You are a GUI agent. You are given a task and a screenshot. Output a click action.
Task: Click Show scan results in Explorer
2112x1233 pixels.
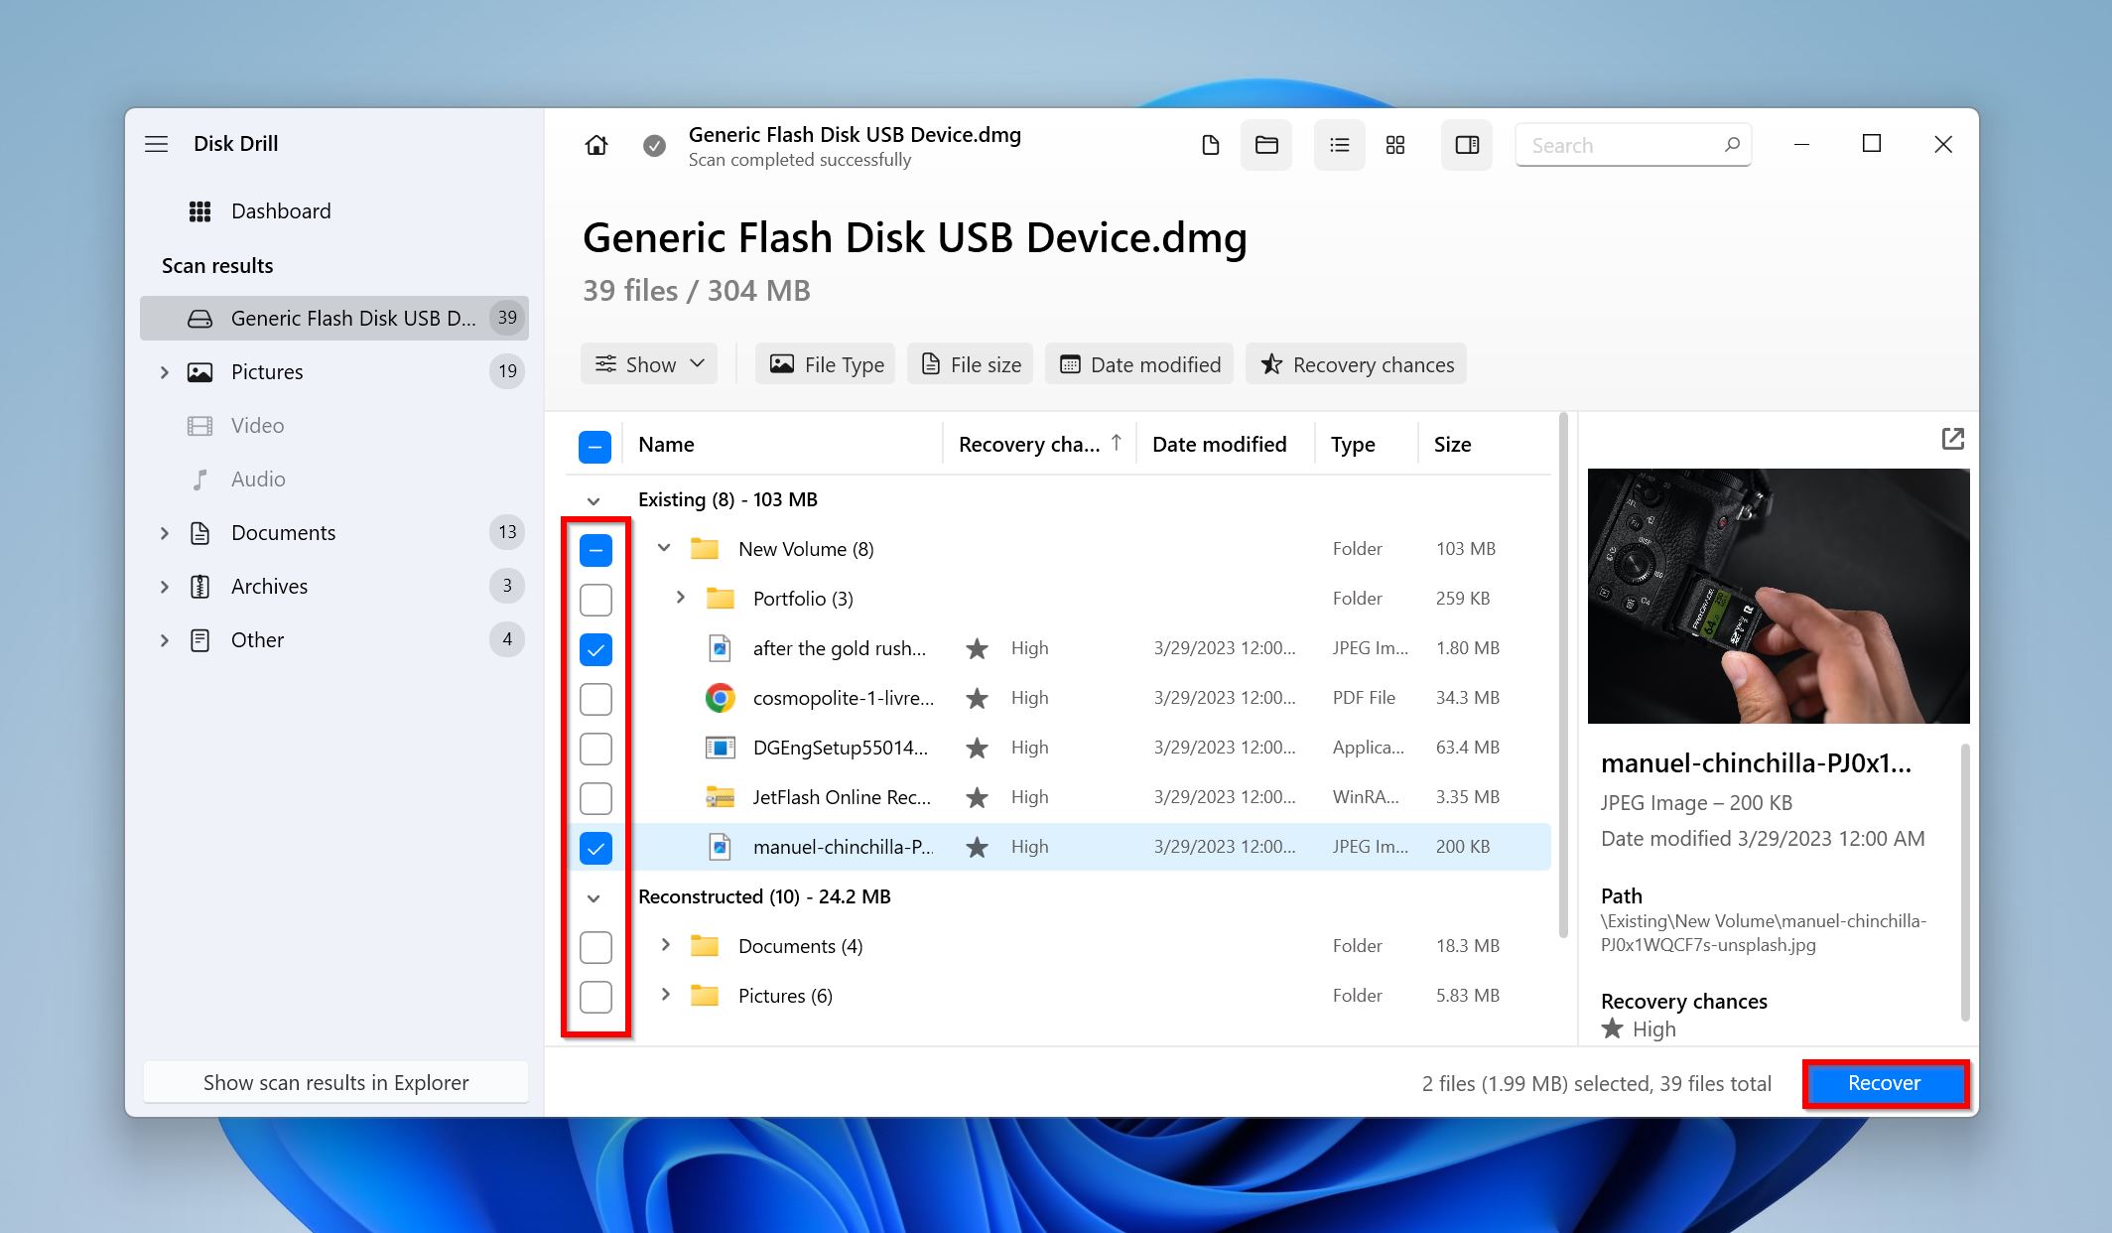click(335, 1082)
